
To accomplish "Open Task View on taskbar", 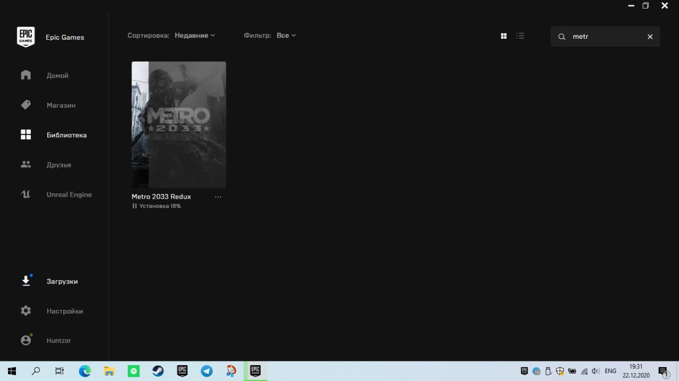I will coord(60,371).
